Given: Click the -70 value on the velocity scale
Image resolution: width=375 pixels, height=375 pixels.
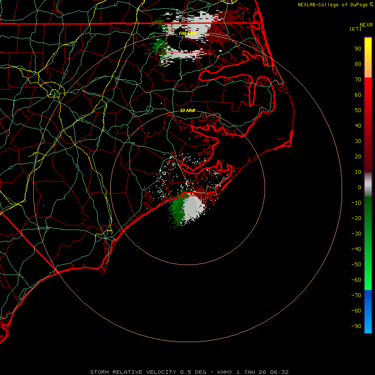Looking at the screenshot, I should [x=356, y=295].
